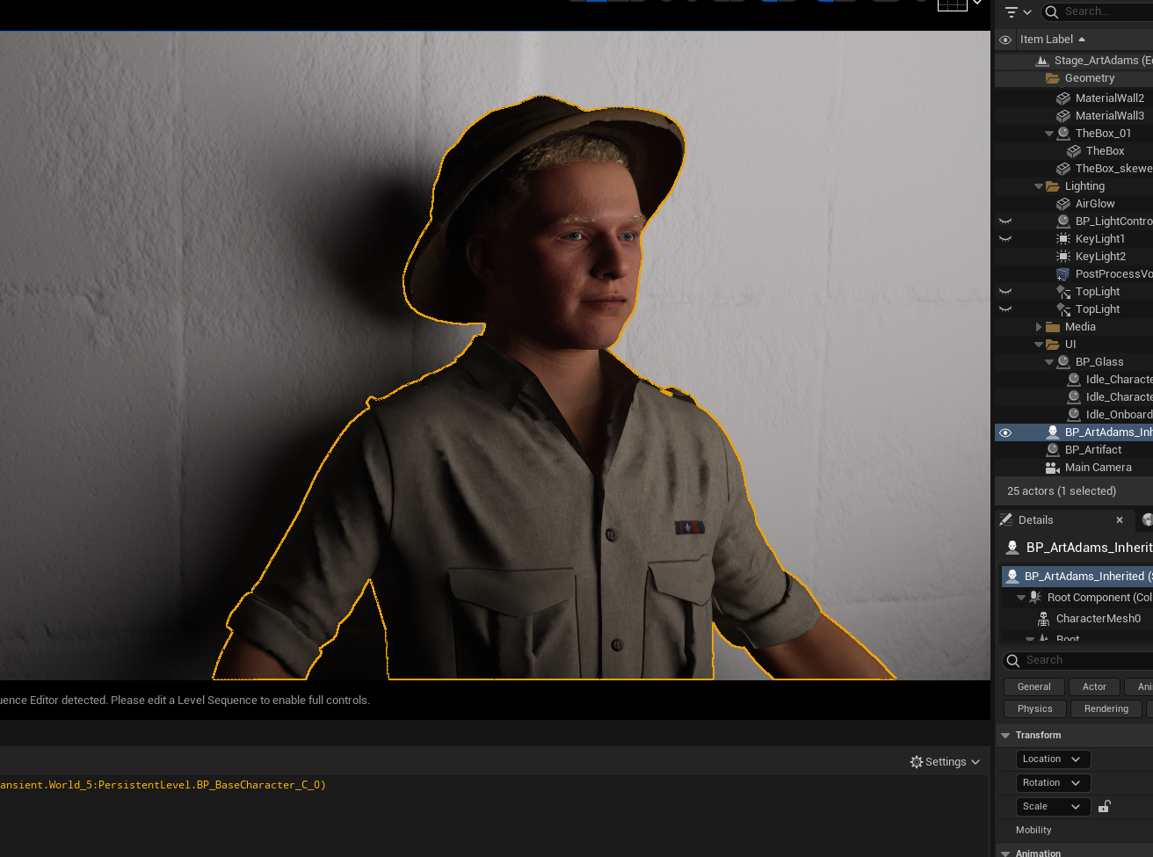Click the Scale lock icon
This screenshot has width=1153, height=857.
click(1105, 807)
